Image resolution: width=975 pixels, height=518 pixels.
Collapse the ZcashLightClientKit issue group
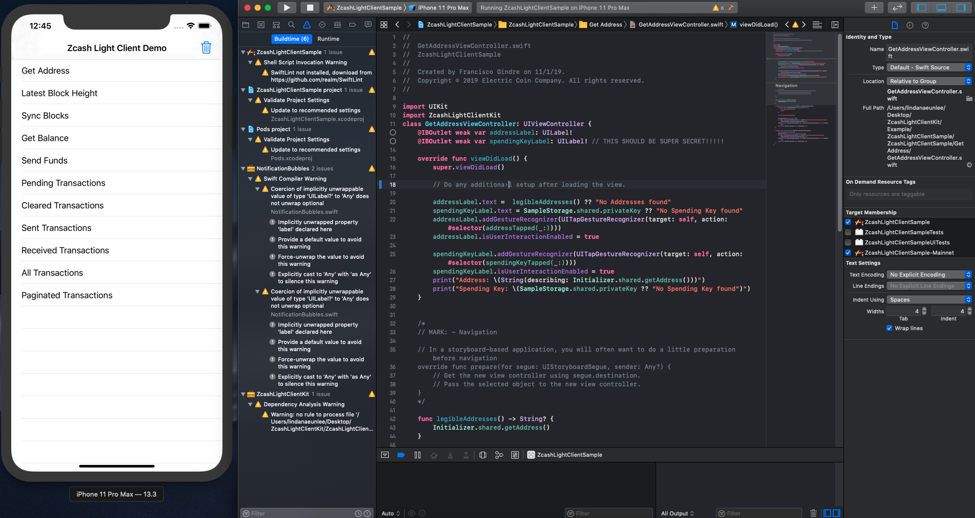243,394
